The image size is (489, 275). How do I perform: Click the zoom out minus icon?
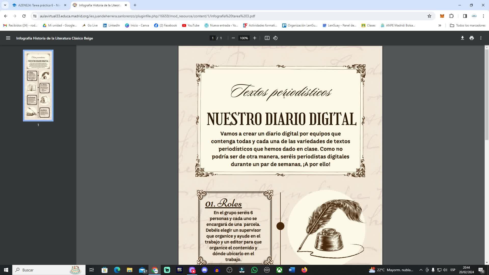click(x=233, y=38)
